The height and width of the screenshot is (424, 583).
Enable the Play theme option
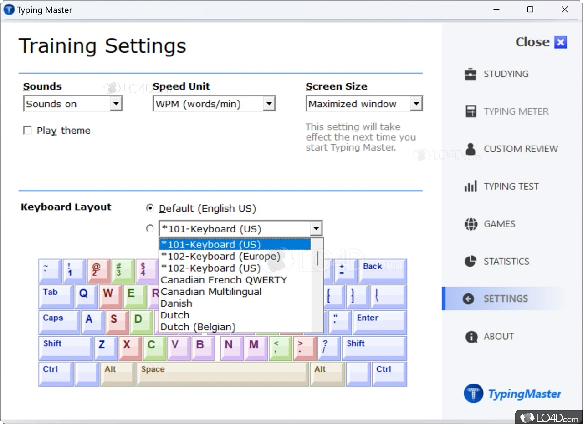click(27, 130)
